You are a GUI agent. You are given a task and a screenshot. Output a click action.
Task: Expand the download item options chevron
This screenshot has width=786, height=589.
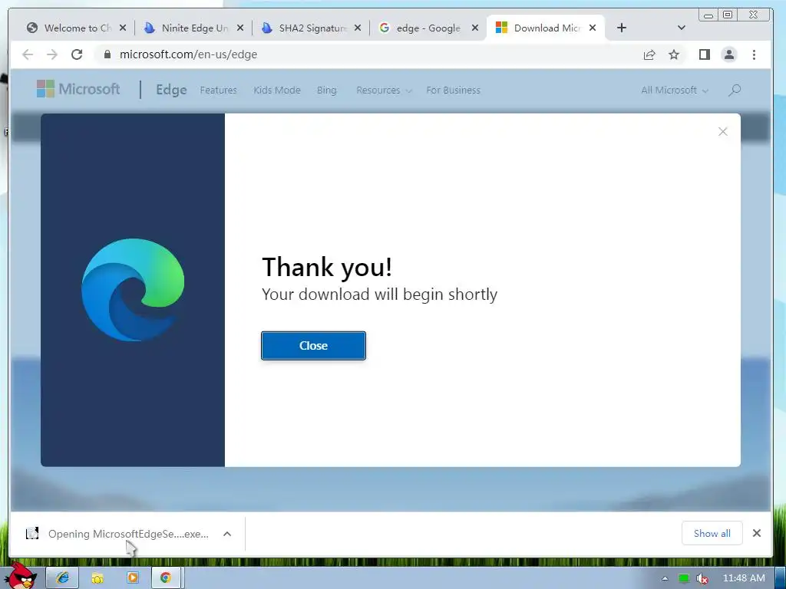point(227,534)
